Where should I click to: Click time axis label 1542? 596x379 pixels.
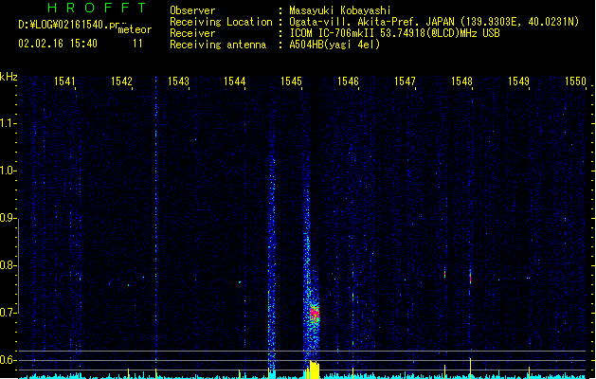coord(121,81)
